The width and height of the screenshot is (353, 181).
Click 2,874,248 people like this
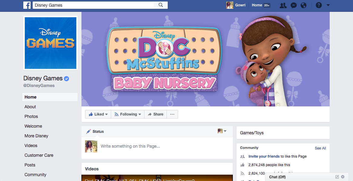269,165
